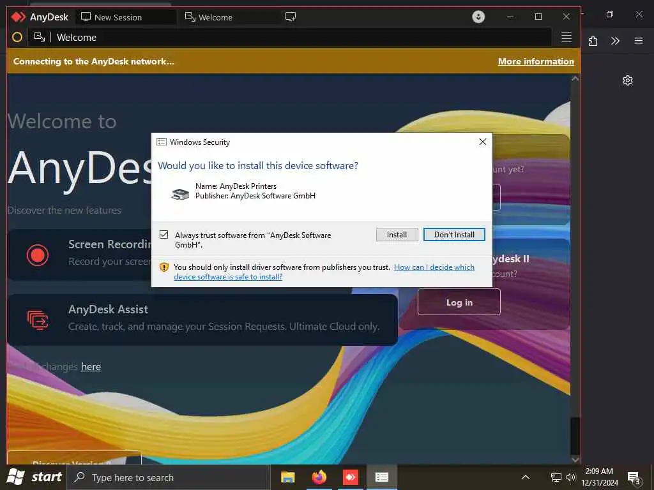
Task: Click Windows Security taskbar icon
Action: click(x=382, y=477)
